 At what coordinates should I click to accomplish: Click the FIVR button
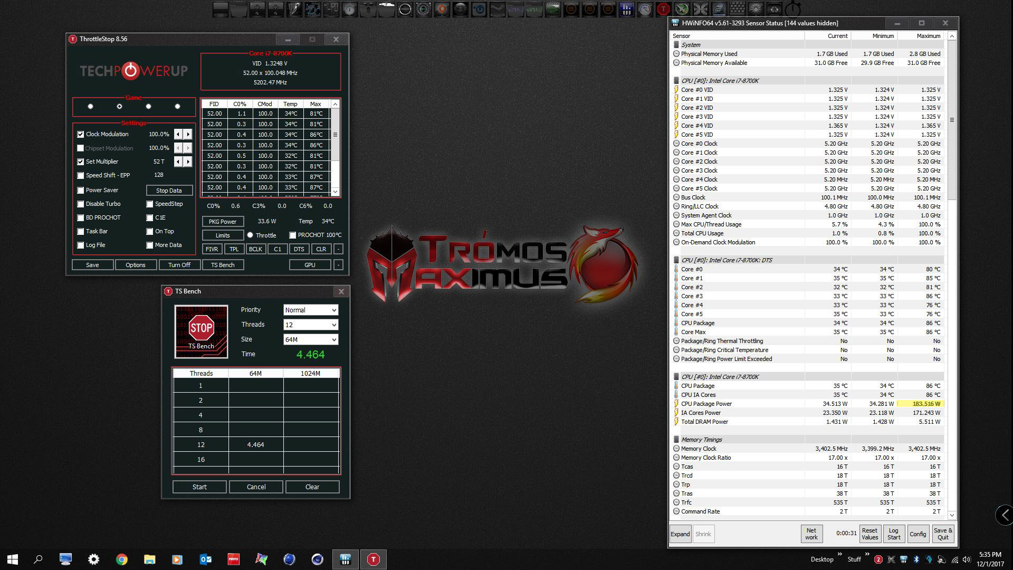point(212,249)
